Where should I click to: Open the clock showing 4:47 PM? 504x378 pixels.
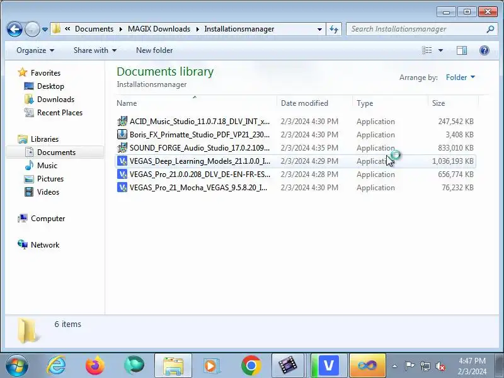(472, 366)
